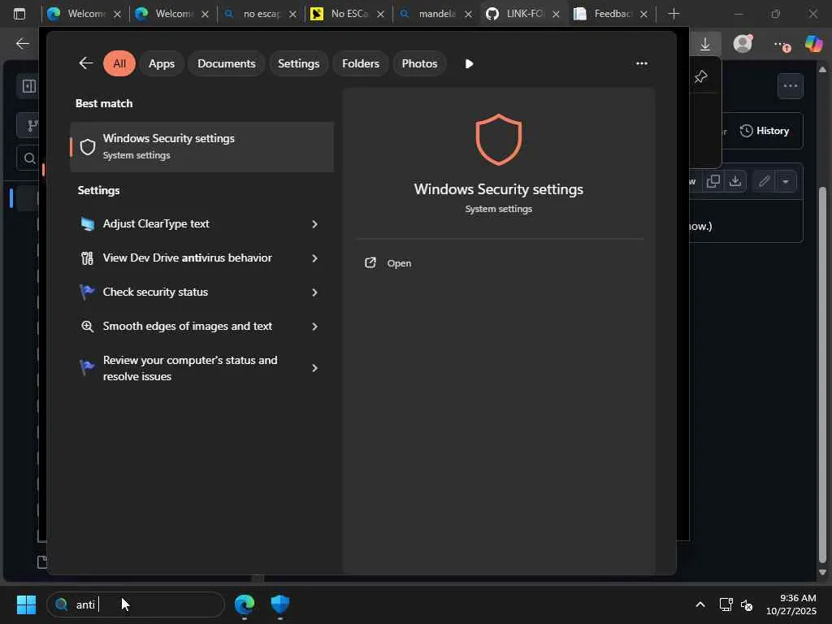Select the All search filter
Viewport: 832px width, 624px height.
pyautogui.click(x=119, y=63)
